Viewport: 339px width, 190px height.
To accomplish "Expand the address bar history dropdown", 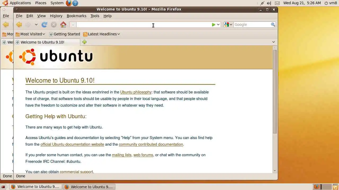I will click(218, 25).
